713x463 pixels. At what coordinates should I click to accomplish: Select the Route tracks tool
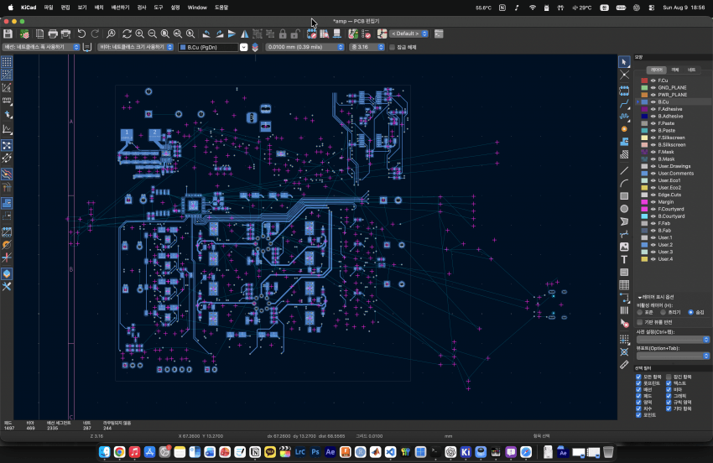(624, 104)
